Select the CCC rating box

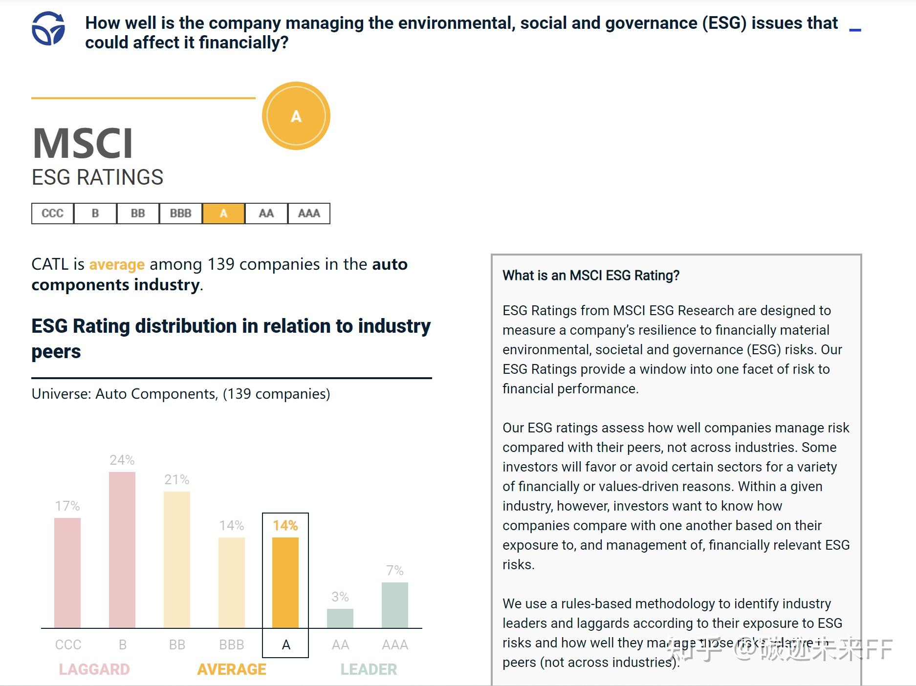[53, 214]
